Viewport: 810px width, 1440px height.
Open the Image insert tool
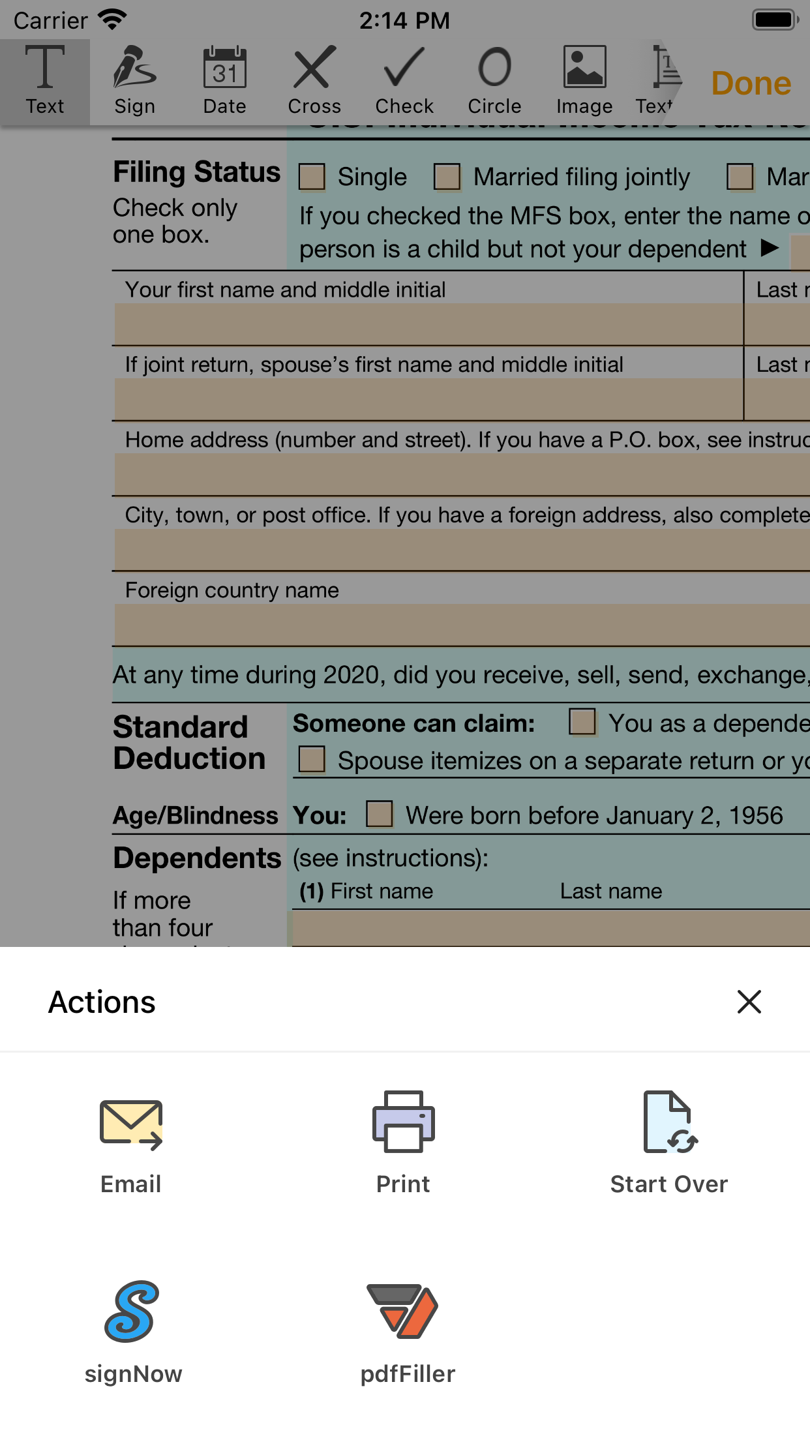(585, 81)
